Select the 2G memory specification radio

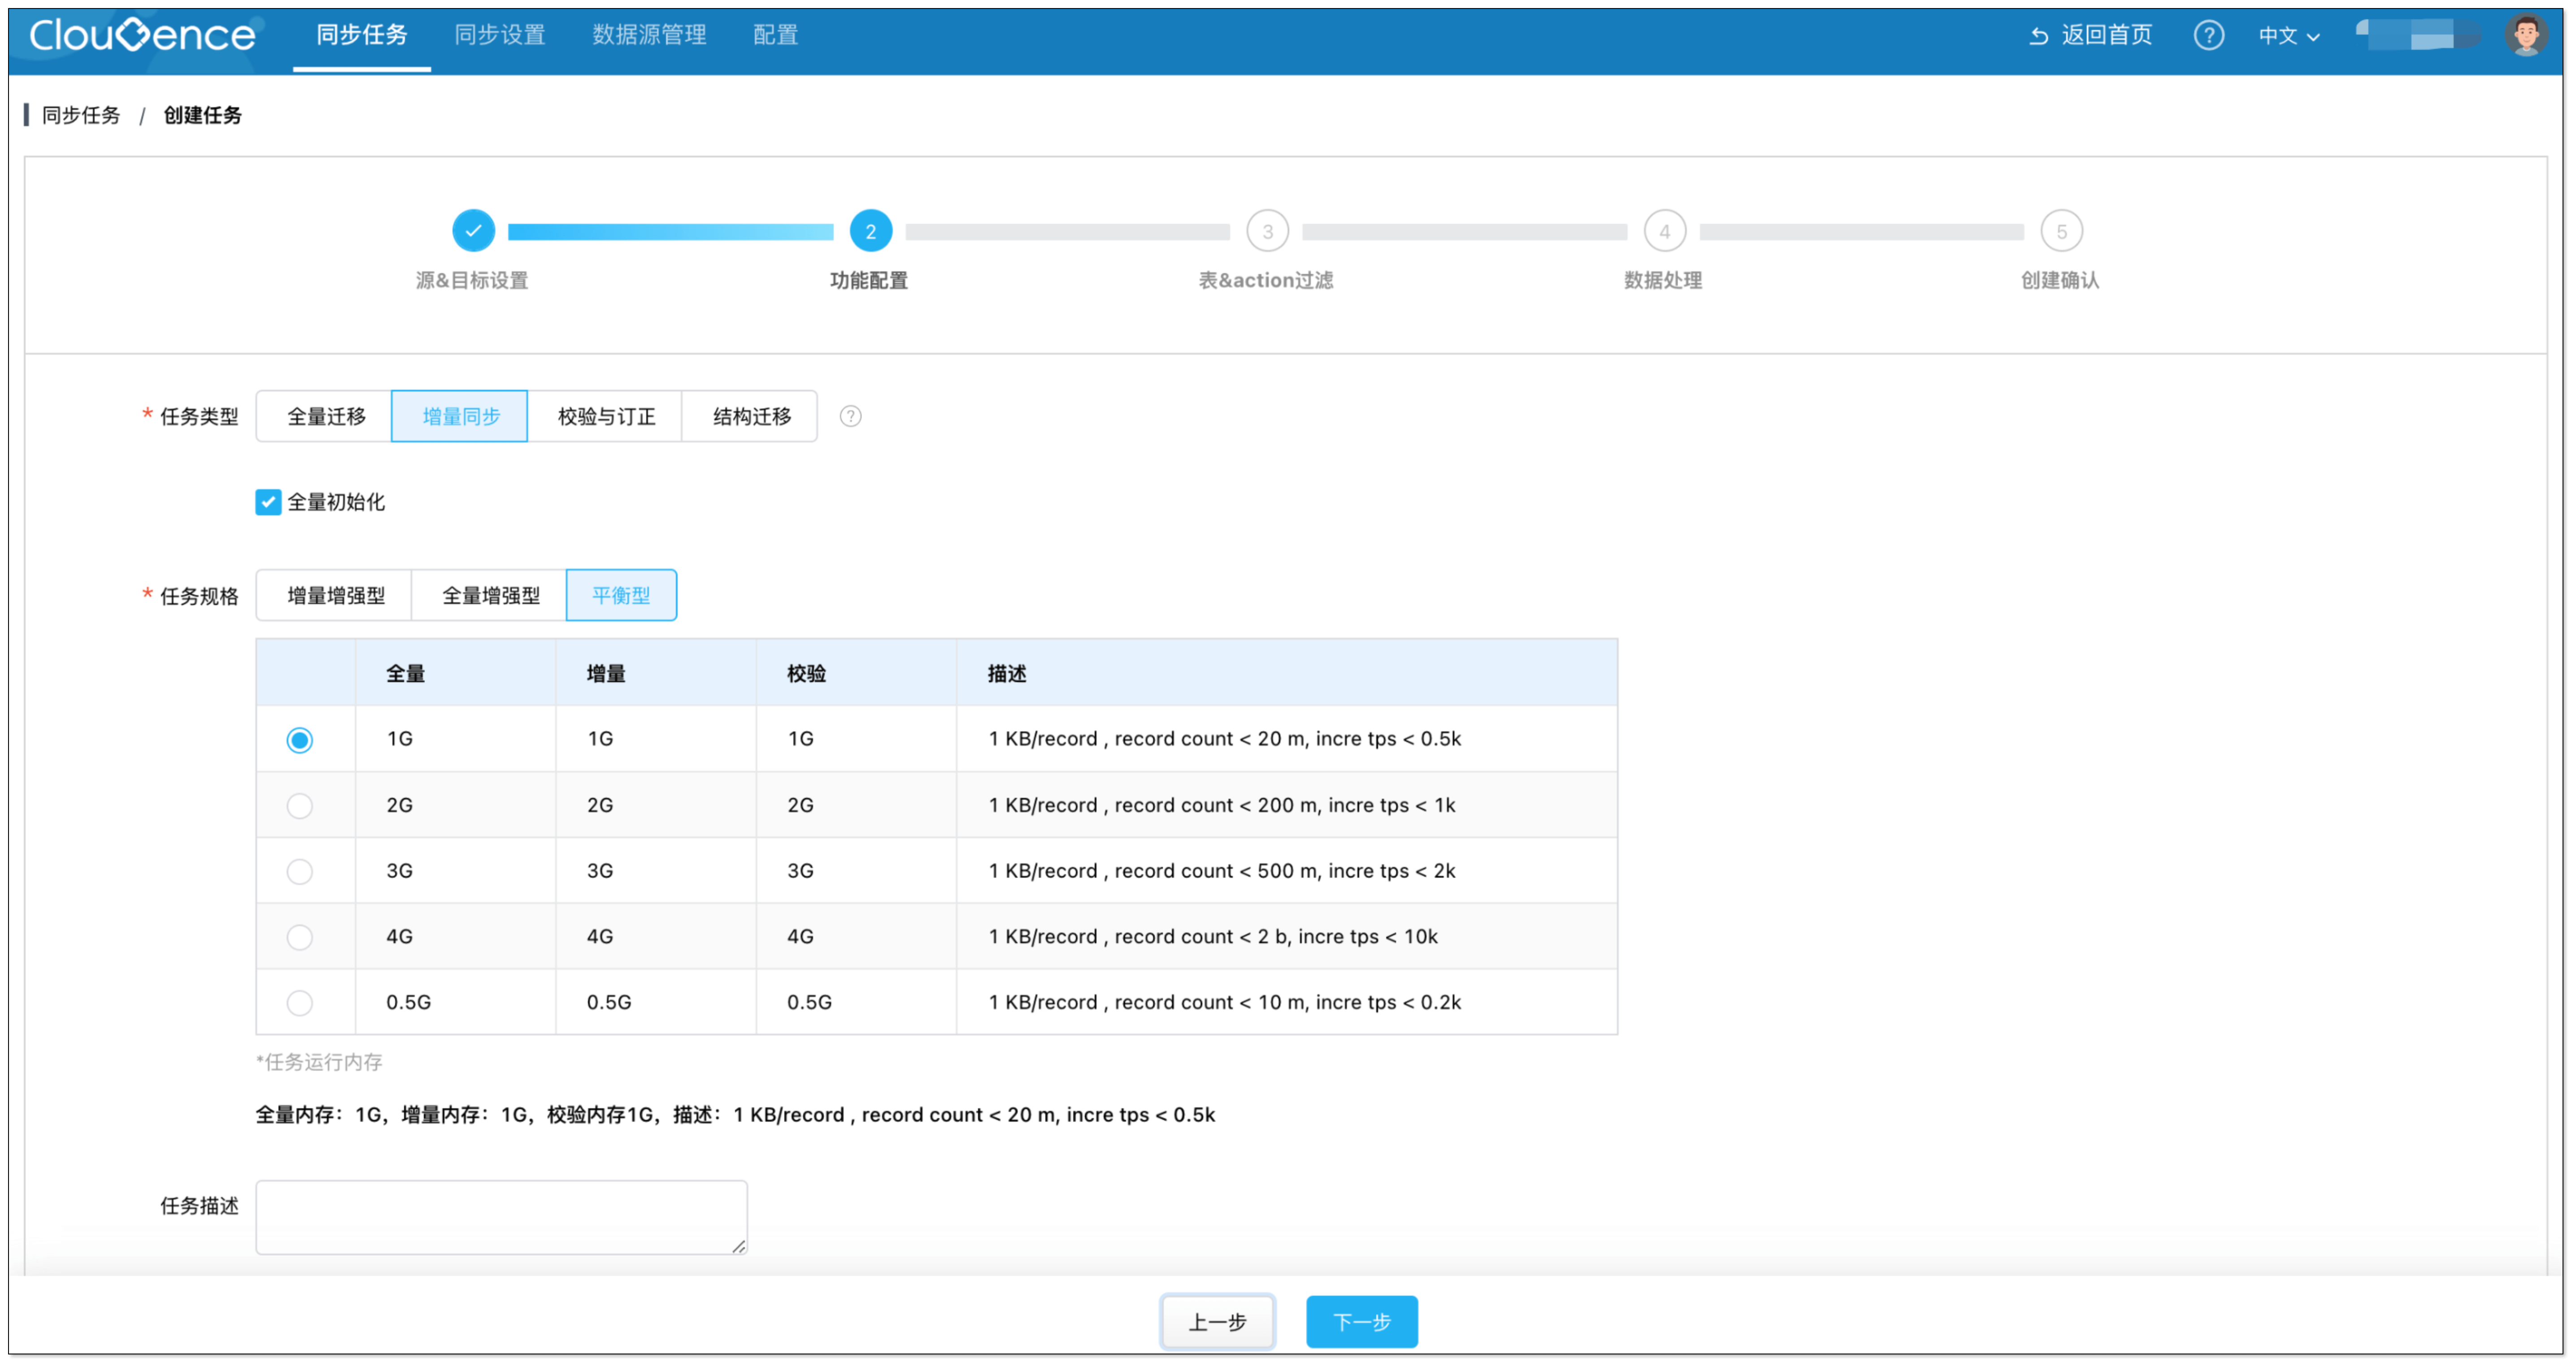[300, 805]
